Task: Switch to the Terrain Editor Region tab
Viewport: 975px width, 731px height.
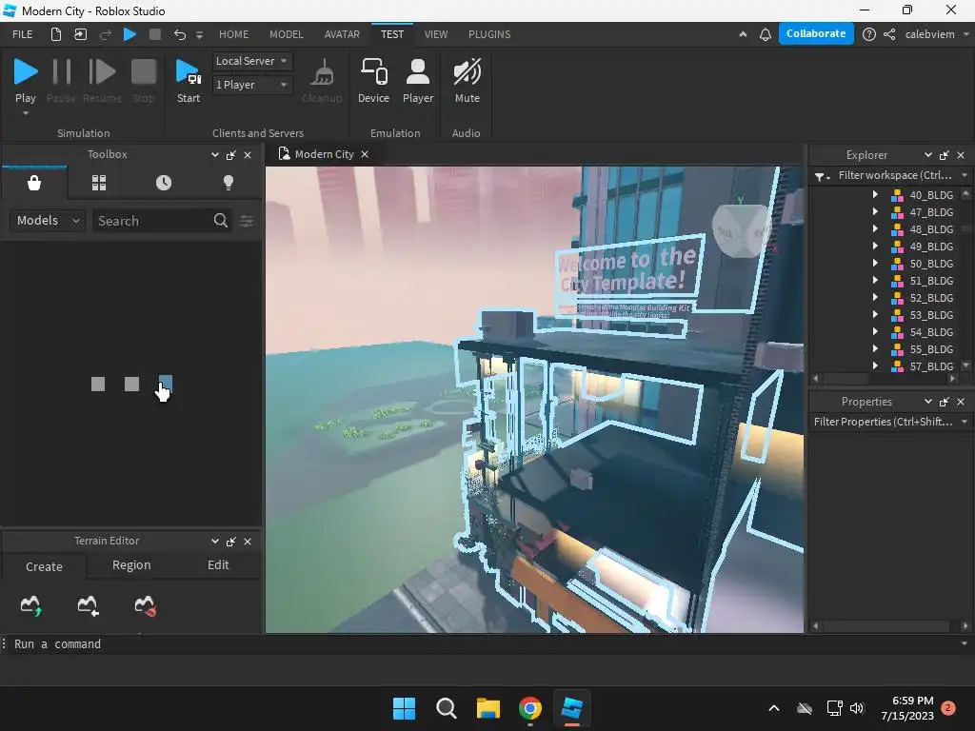Action: pos(131,565)
